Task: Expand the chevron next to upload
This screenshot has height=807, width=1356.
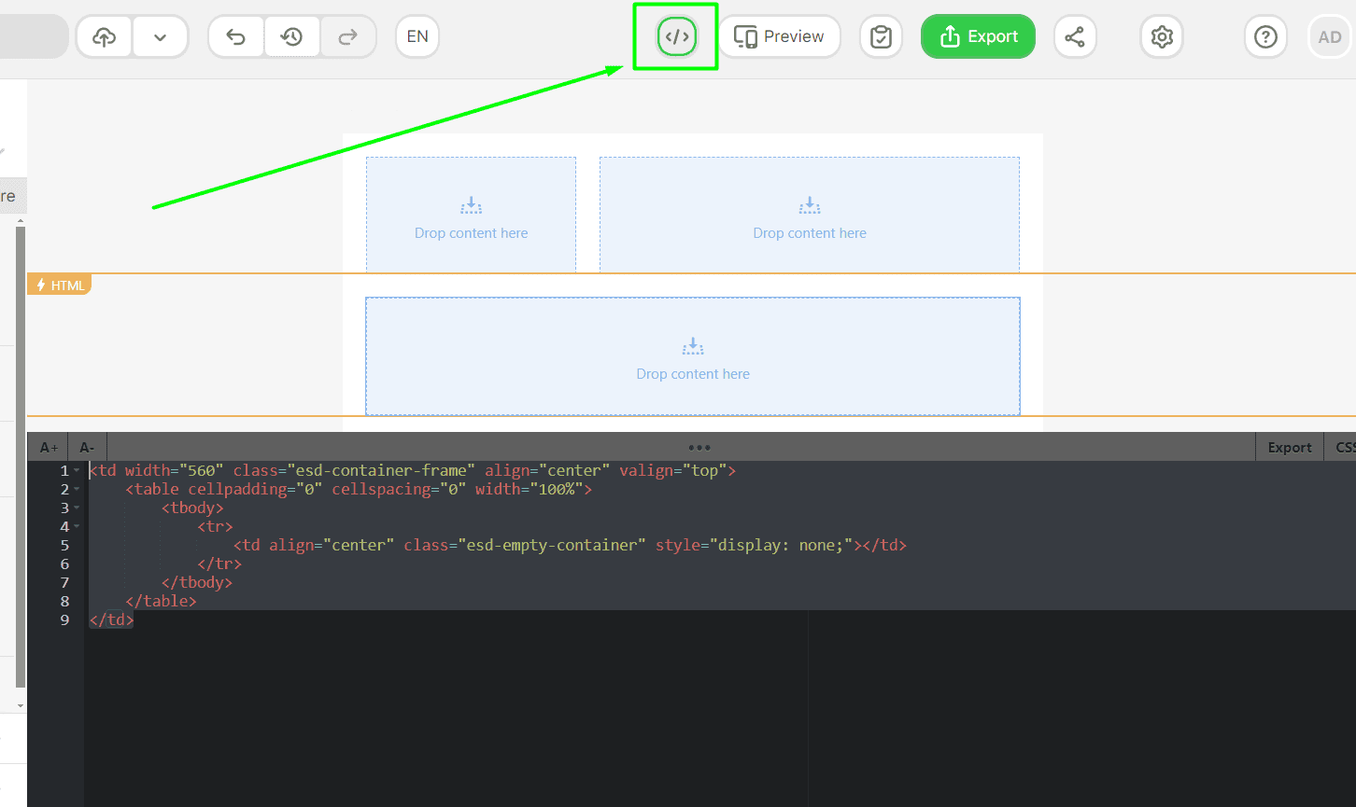Action: 160,36
